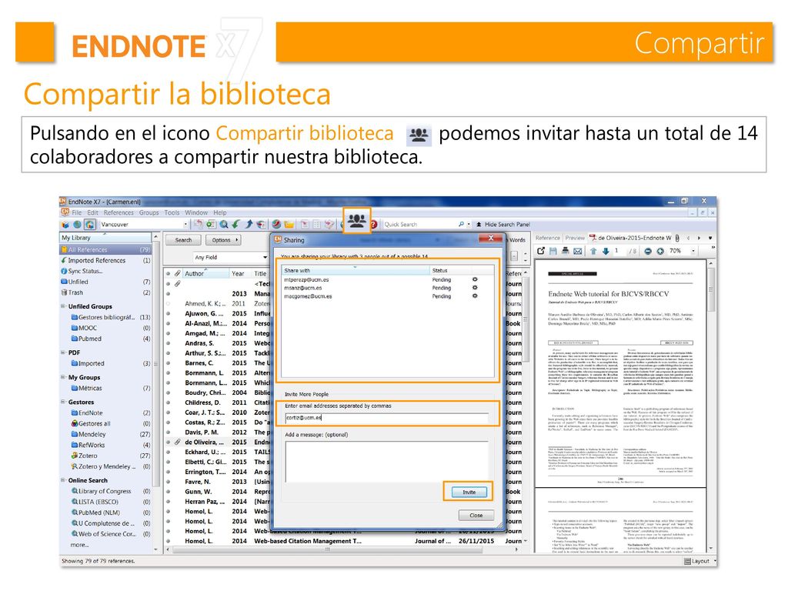This screenshot has width=788, height=591.
Task: Collapse the Unfiled Groups group set
Action: tap(63, 306)
